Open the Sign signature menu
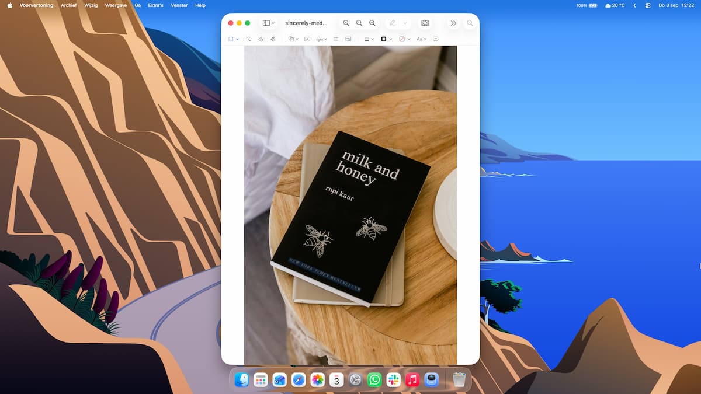This screenshot has height=394, width=701. click(321, 39)
